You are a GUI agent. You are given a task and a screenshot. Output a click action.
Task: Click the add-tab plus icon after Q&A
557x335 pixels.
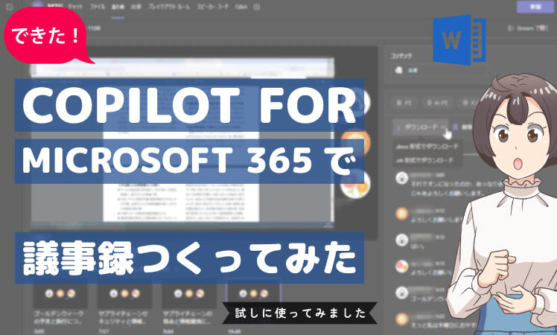257,7
